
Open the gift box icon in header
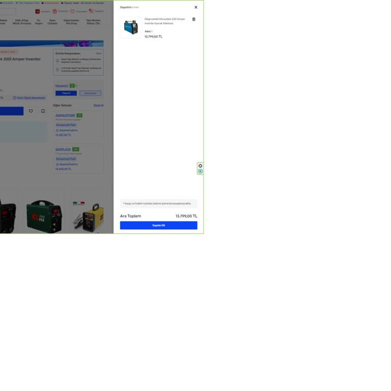tap(55, 11)
